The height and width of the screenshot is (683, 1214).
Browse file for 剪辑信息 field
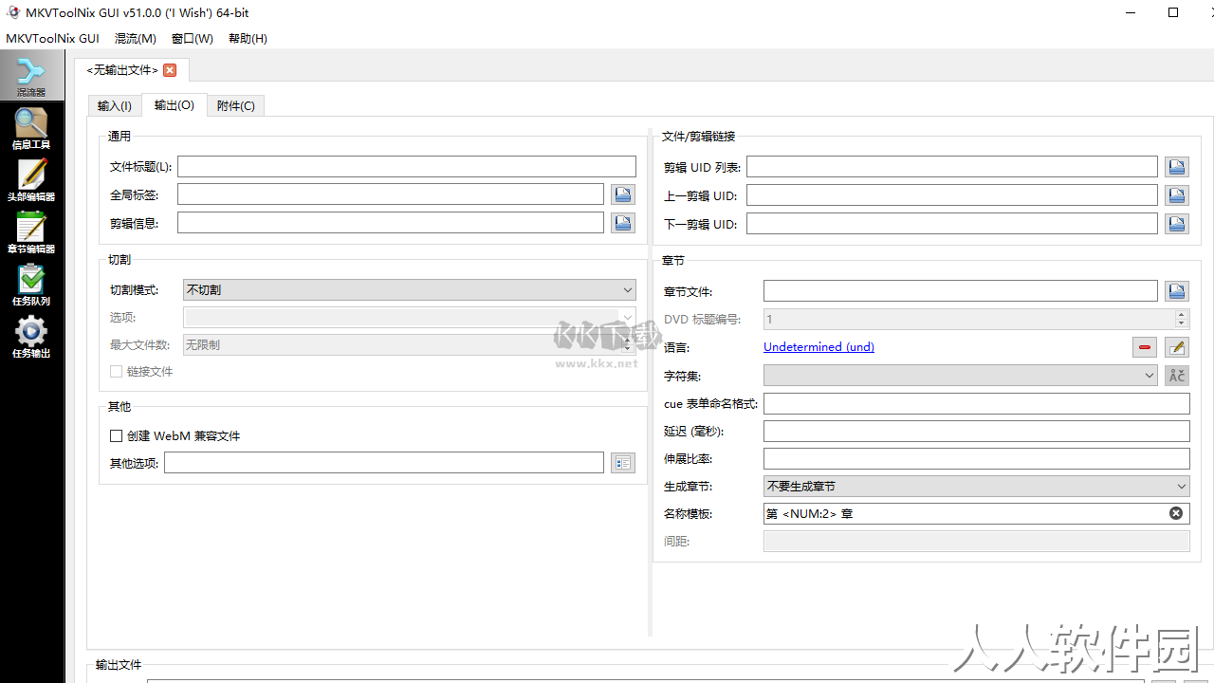[x=623, y=223]
